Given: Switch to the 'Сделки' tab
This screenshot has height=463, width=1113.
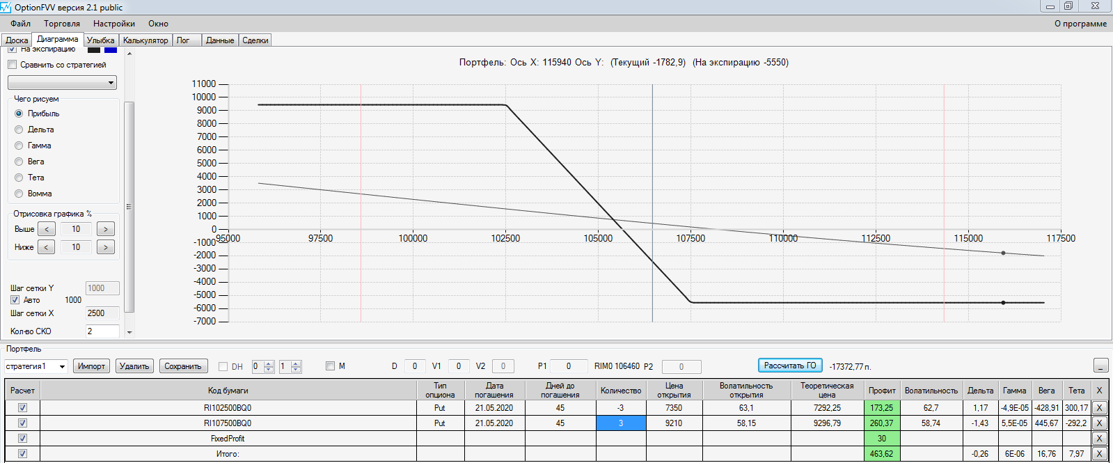Looking at the screenshot, I should [x=255, y=40].
